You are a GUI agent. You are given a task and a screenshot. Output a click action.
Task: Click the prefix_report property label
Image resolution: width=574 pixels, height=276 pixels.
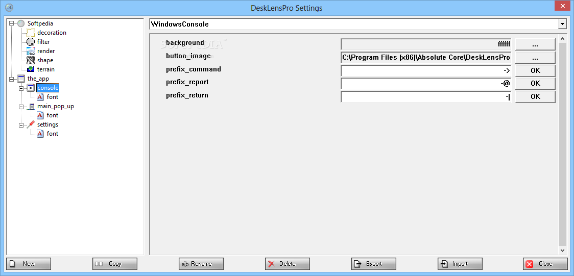pos(187,82)
